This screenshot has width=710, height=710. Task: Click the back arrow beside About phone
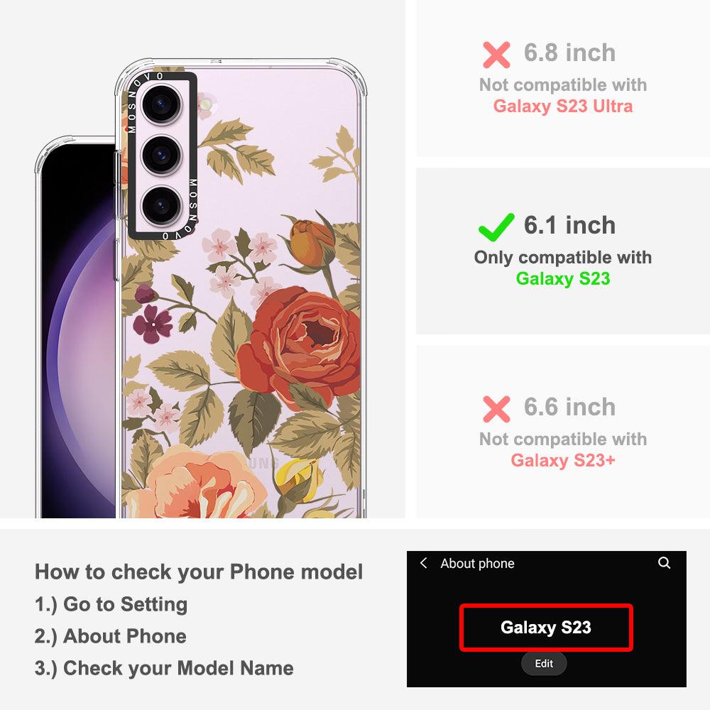click(x=424, y=563)
